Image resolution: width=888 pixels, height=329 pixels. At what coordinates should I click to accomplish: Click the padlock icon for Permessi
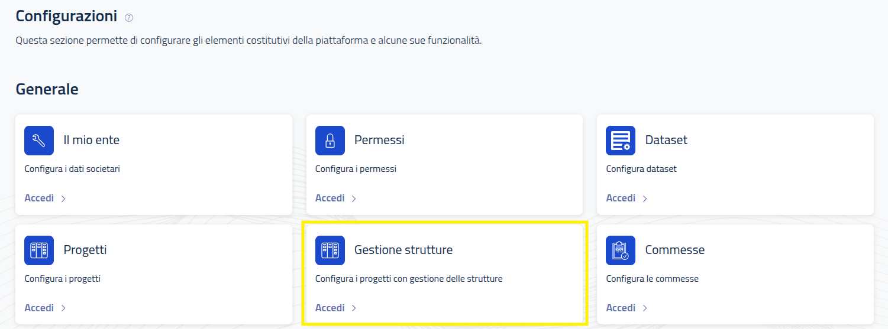pos(330,141)
